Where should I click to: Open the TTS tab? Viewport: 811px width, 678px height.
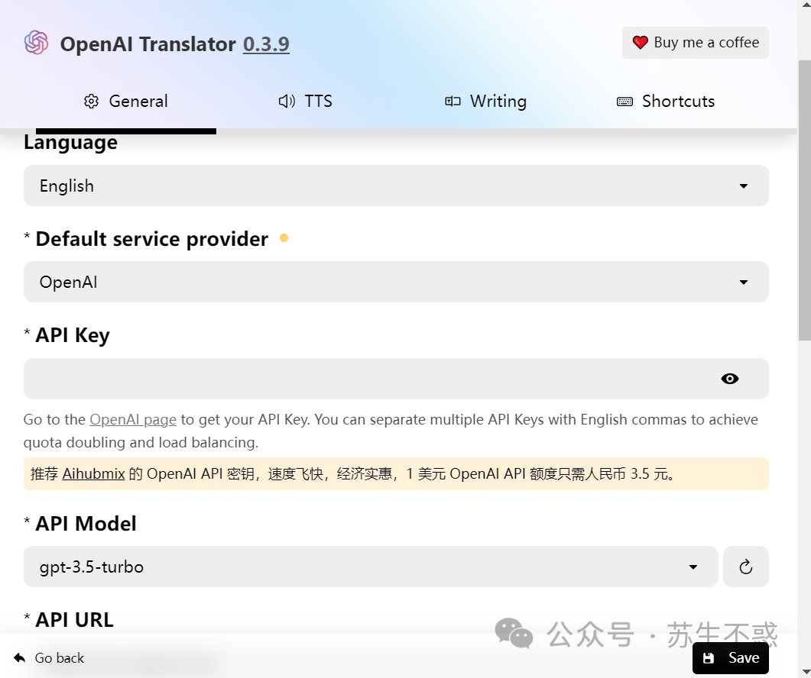pos(305,101)
